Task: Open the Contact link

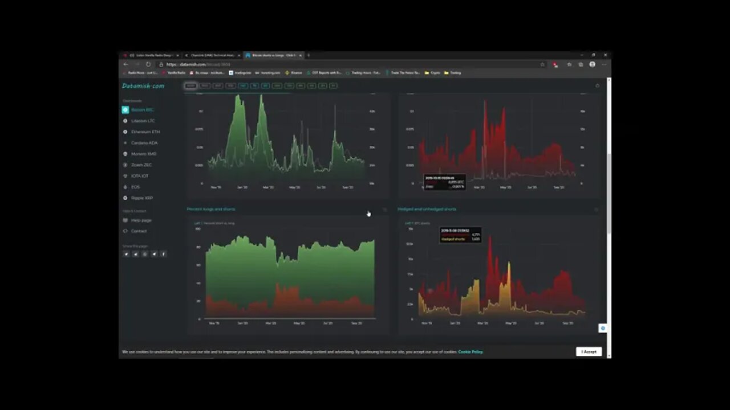Action: point(139,231)
